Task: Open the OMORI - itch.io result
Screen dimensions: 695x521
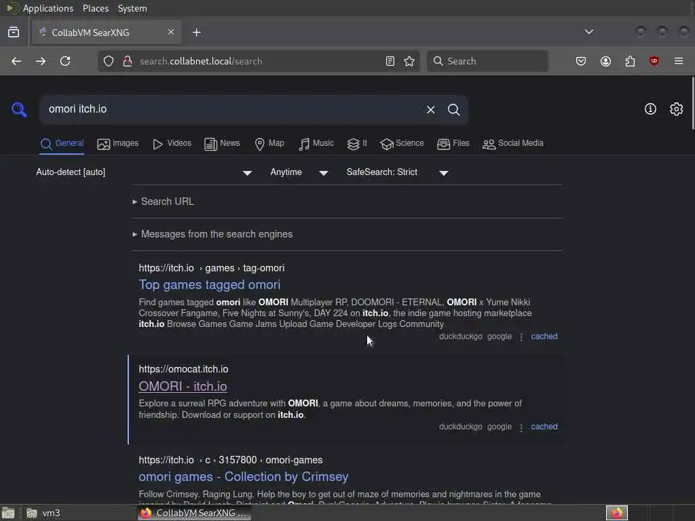Action: (x=183, y=386)
